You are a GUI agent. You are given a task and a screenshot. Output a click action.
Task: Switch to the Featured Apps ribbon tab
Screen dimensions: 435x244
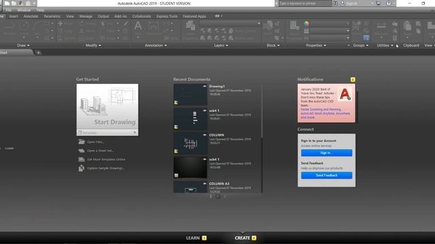click(x=194, y=16)
